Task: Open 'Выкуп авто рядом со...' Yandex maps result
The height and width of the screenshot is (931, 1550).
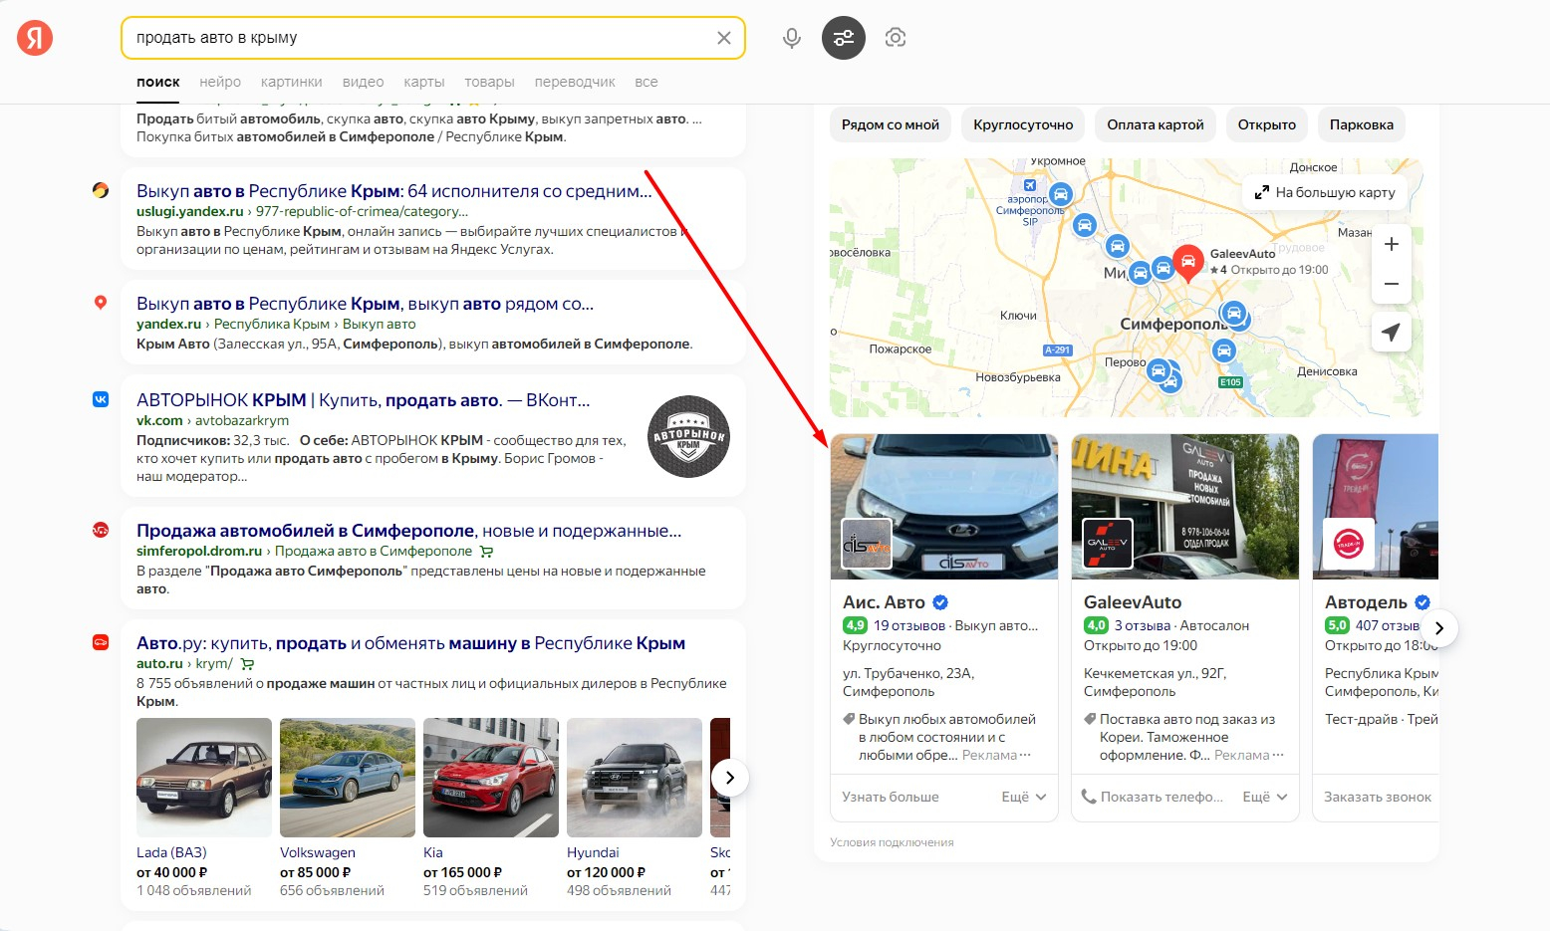Action: click(x=365, y=304)
